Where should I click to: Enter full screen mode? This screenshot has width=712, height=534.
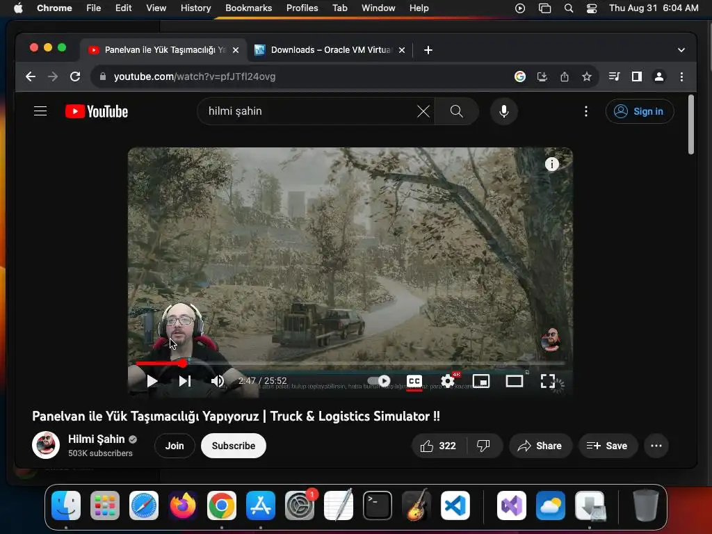point(548,381)
